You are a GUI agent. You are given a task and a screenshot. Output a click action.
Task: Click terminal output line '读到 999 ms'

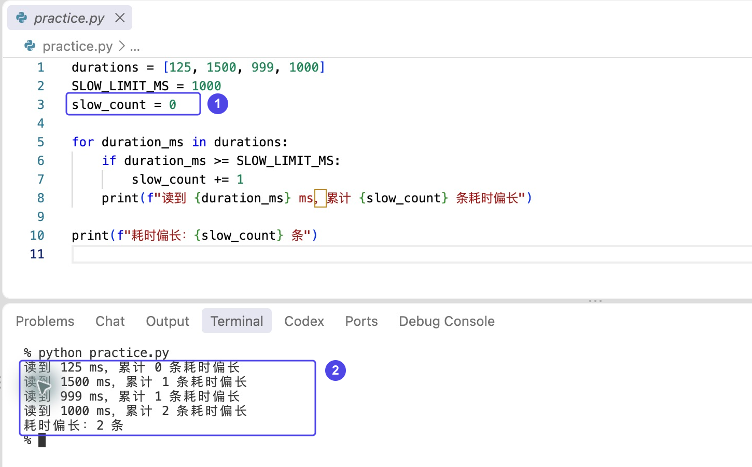(x=132, y=396)
